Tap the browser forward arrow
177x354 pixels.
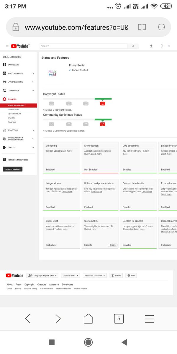coord(58,319)
